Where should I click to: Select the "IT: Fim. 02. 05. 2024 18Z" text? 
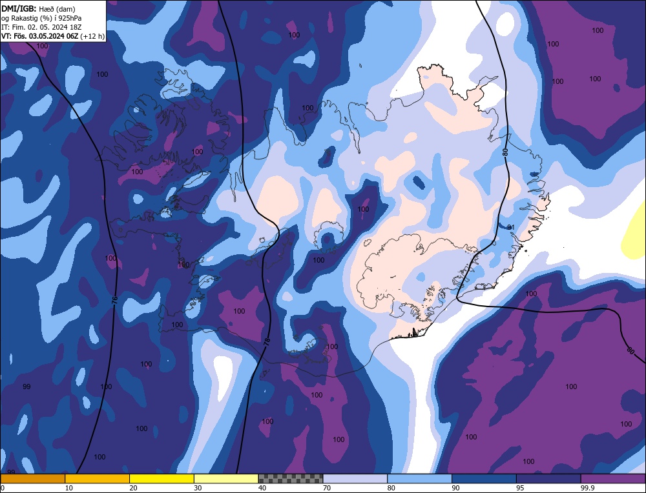[x=41, y=27]
